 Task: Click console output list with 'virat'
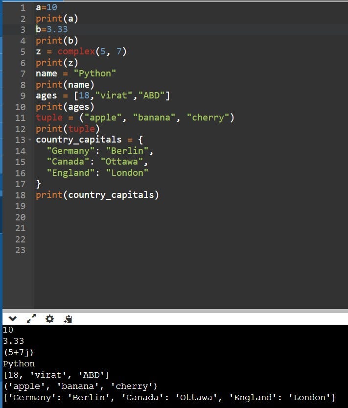tap(56, 375)
